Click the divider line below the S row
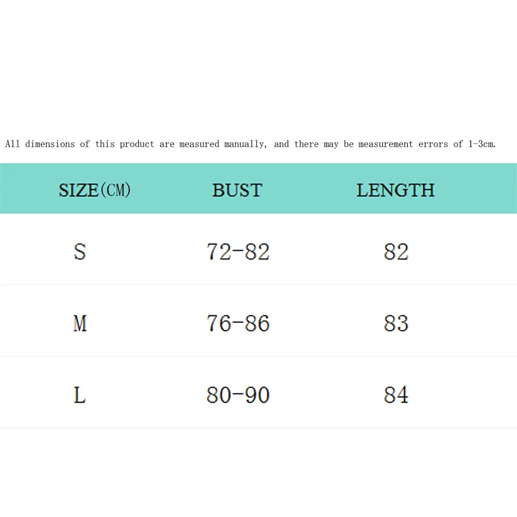Image resolution: width=517 pixels, height=517 pixels. 258,284
